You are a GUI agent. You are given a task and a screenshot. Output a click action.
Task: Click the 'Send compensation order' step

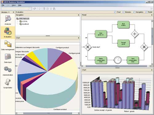click(x=133, y=60)
